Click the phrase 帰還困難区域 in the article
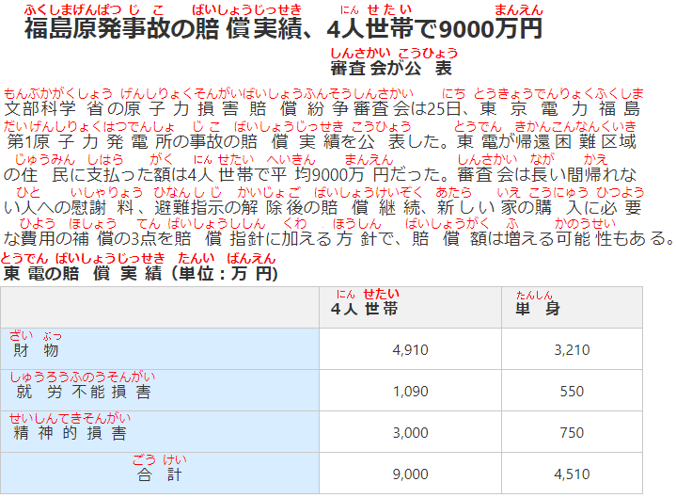Image resolution: width=676 pixels, height=498 pixels. [x=575, y=141]
